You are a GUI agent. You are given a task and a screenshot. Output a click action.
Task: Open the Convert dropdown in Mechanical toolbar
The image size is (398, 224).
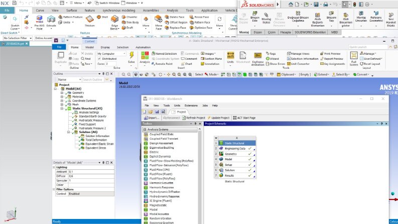(x=362, y=74)
